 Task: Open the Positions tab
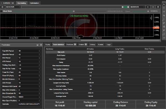71,45
